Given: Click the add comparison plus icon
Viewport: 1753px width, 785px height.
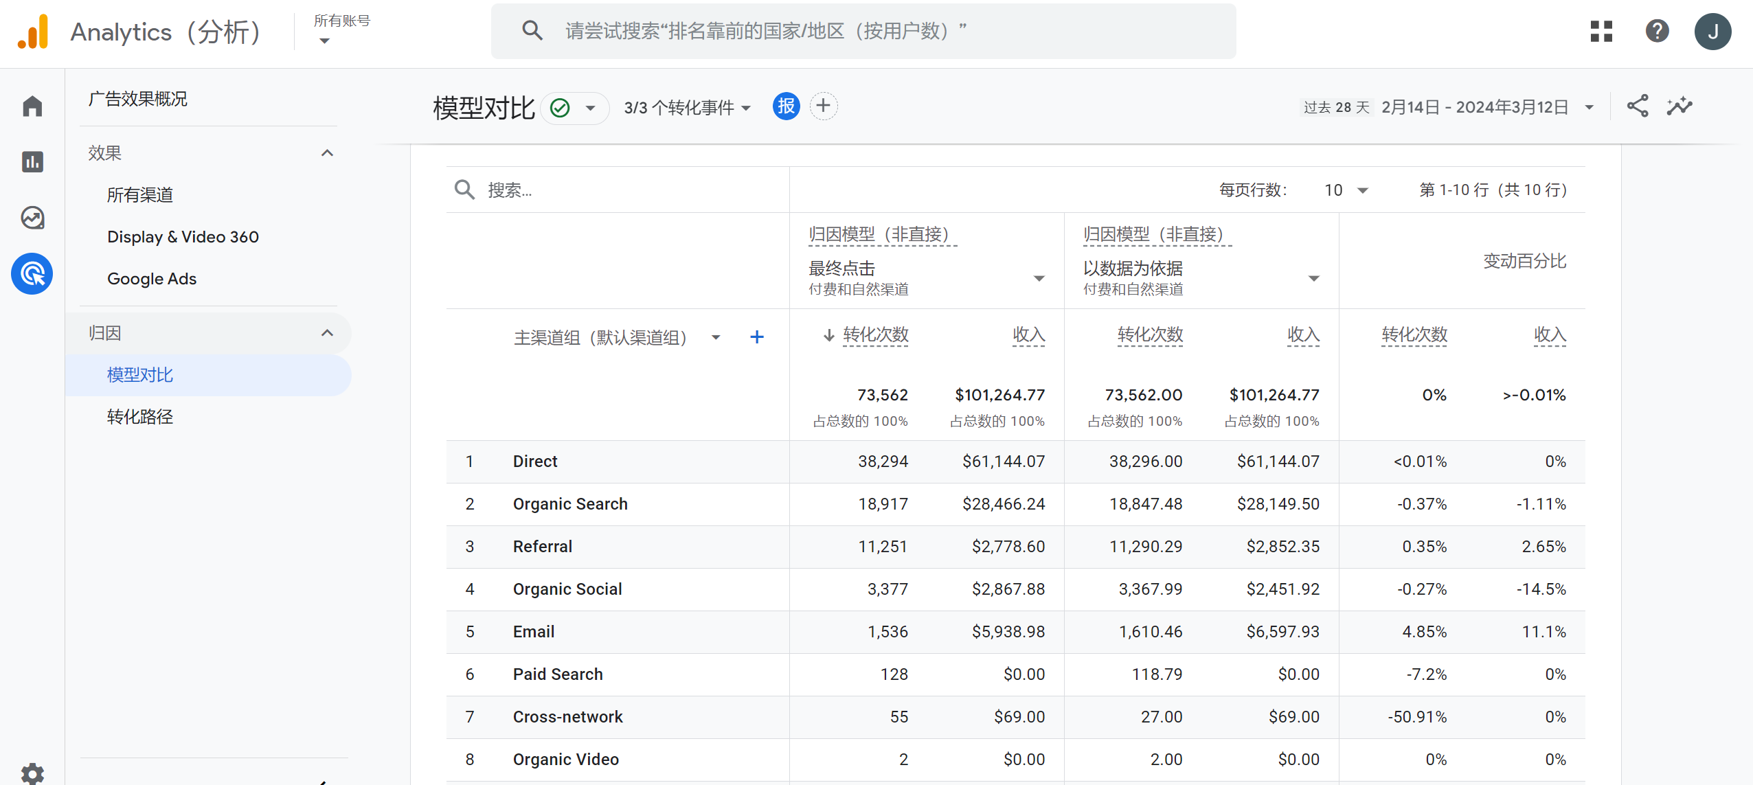Looking at the screenshot, I should 824,106.
